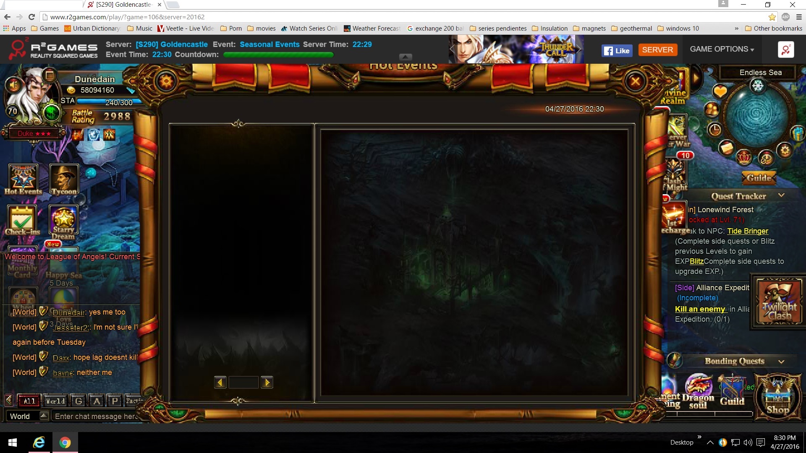Toggle game sound speaker button
Viewport: 806px width, 453px height.
[13, 85]
